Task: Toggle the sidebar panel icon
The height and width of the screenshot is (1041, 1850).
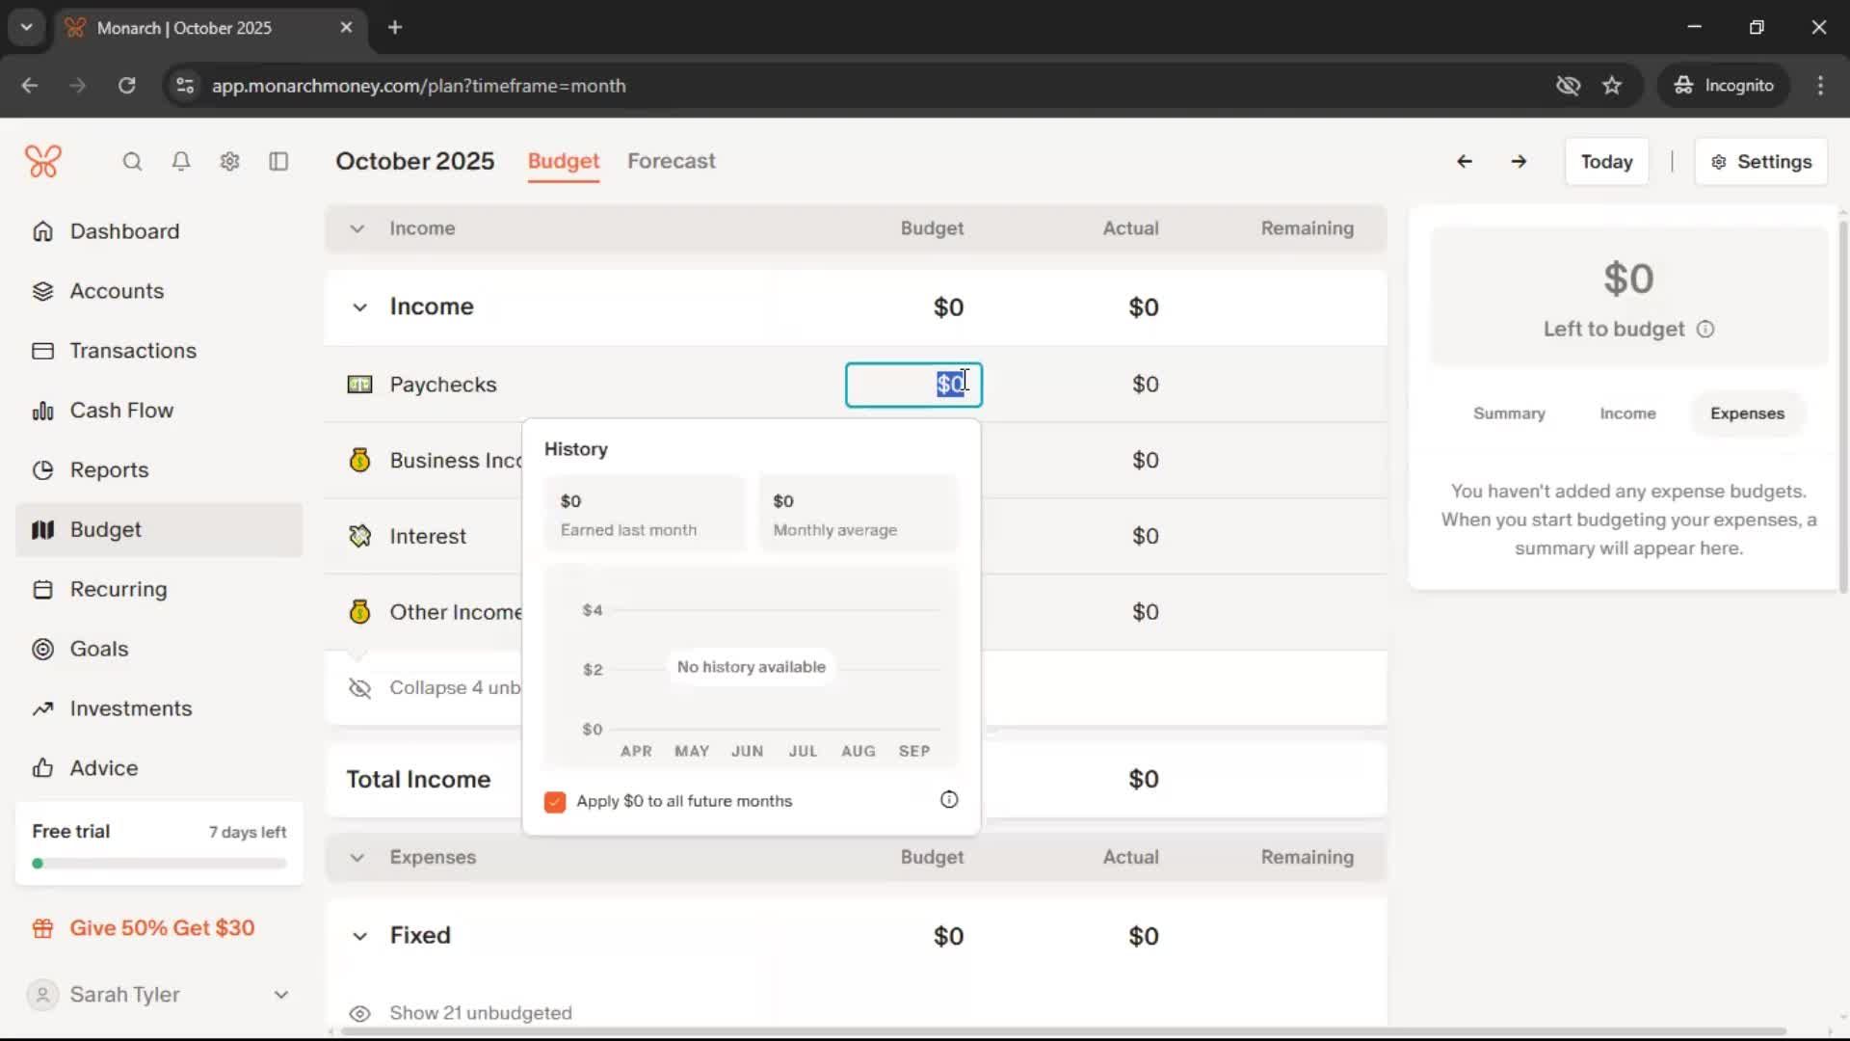Action: (278, 161)
